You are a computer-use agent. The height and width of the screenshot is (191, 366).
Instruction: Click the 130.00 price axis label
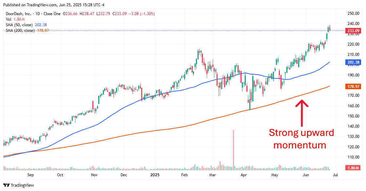pos(354,137)
